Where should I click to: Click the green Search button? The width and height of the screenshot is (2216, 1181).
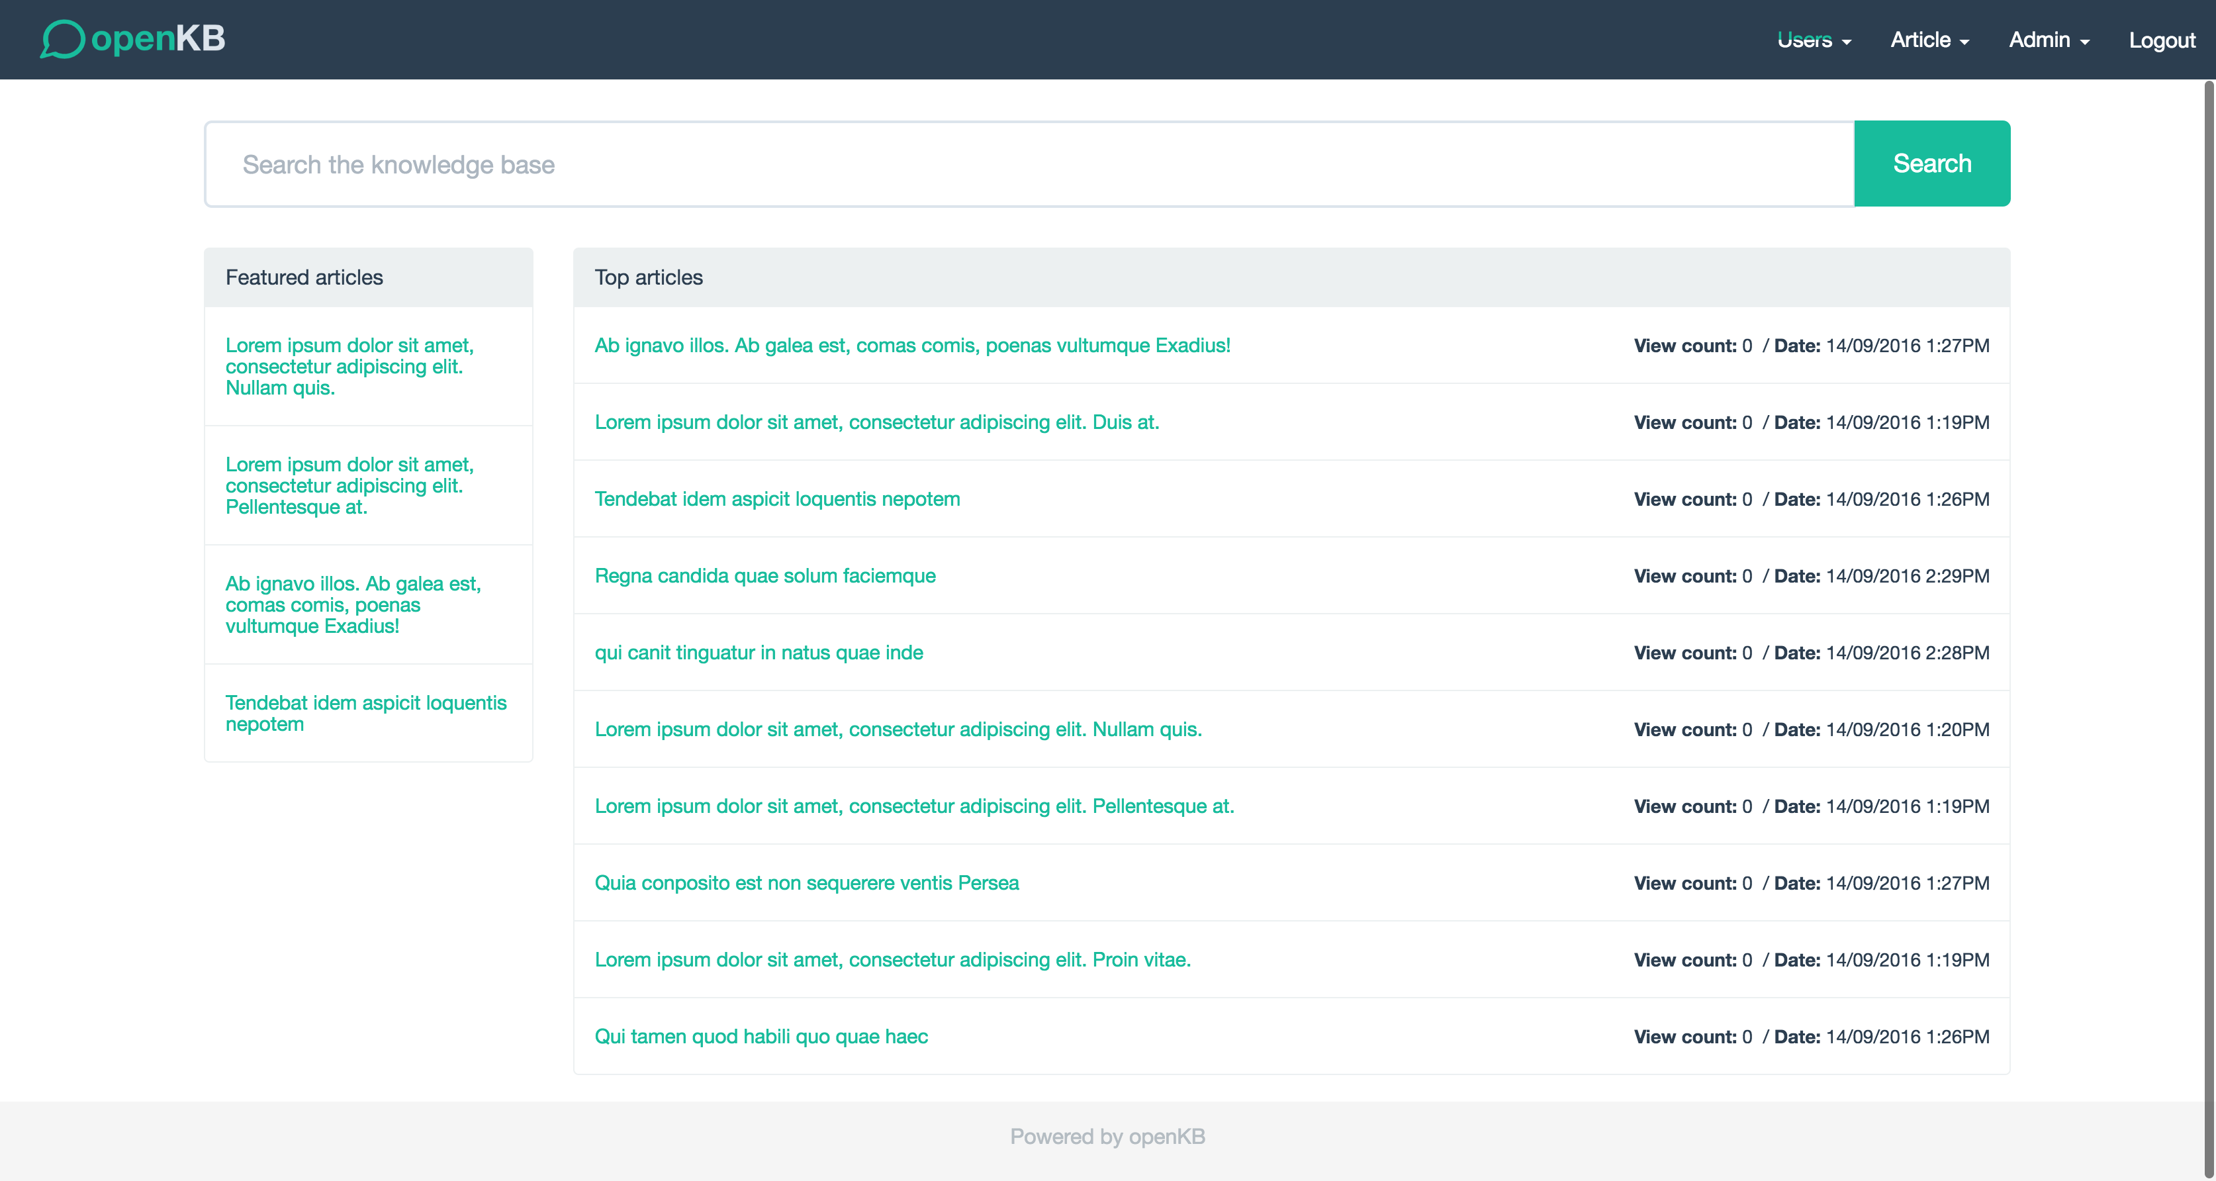pos(1931,164)
